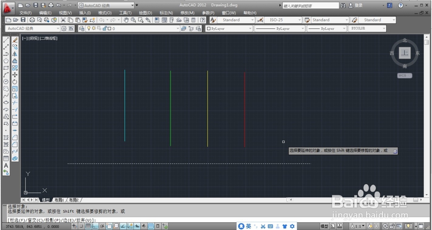Viewport: 432px width, 230px height.
Task: Open the 绘图(D) menu
Action: pos(145,13)
